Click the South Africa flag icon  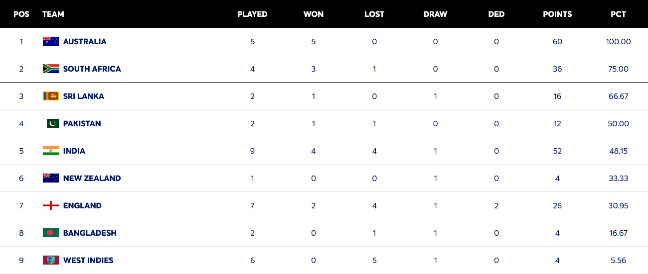coord(51,69)
